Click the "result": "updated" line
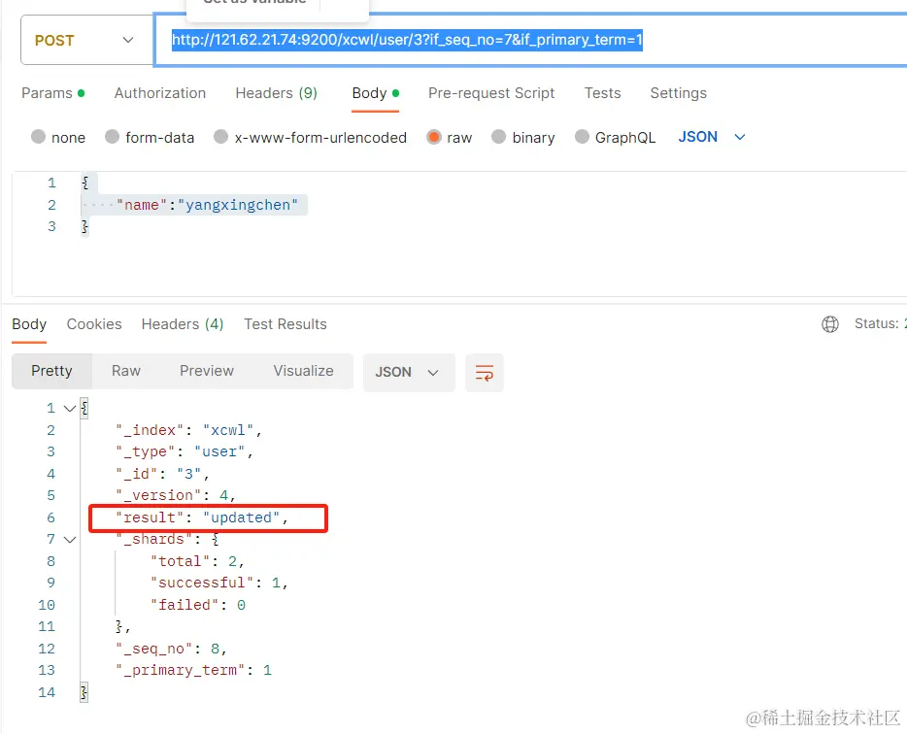The image size is (907, 734). click(202, 517)
